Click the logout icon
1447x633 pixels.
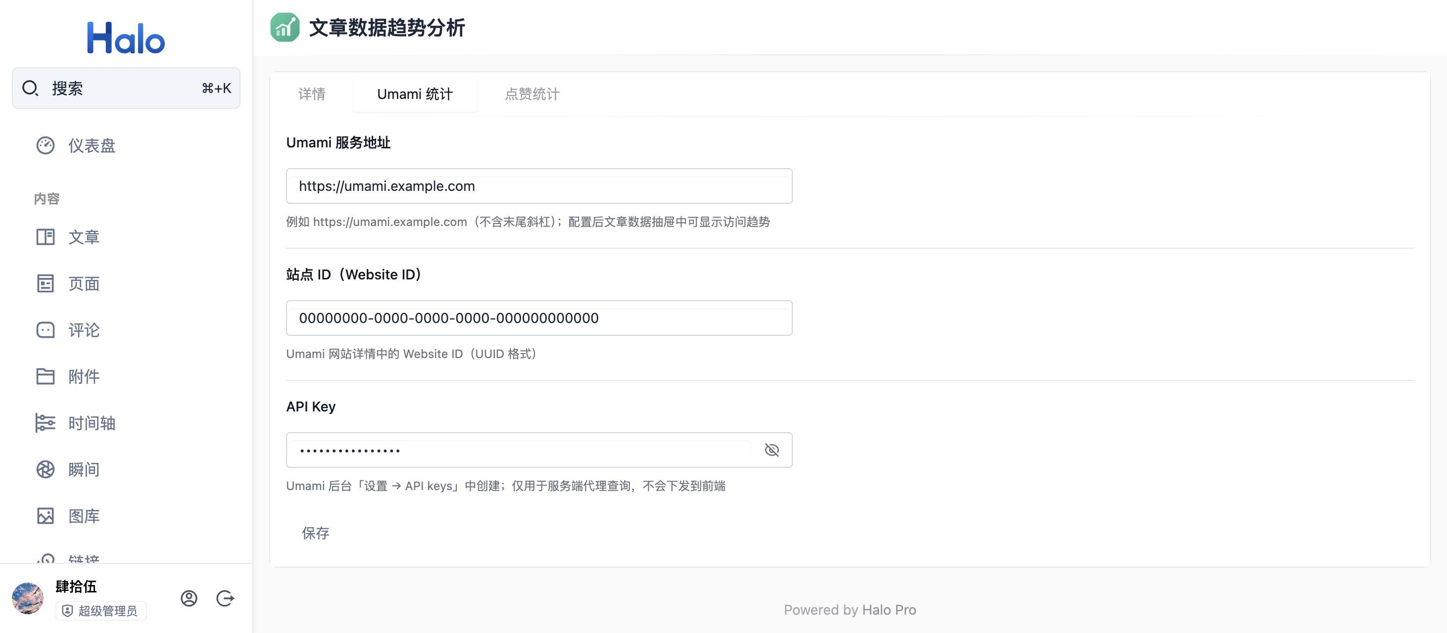[225, 598]
